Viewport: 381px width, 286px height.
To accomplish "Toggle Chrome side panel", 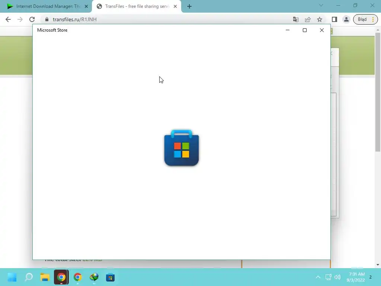I will [334, 19].
